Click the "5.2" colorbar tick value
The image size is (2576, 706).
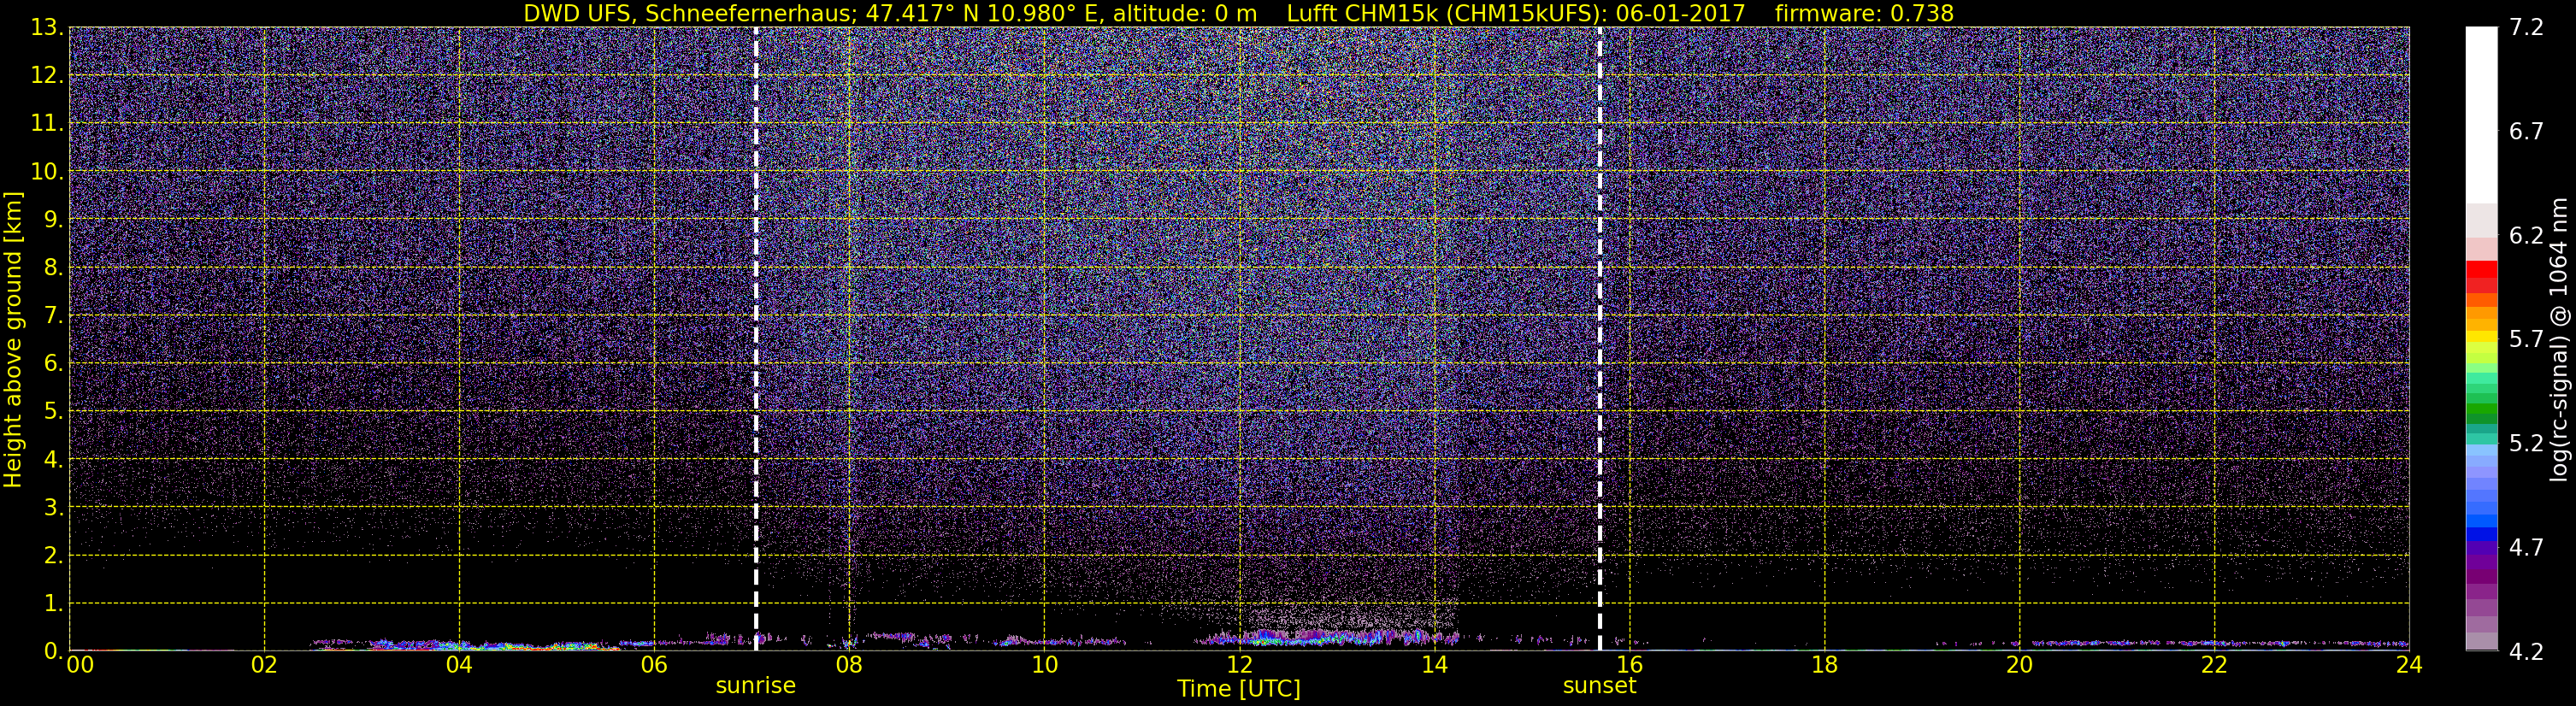pos(2526,444)
